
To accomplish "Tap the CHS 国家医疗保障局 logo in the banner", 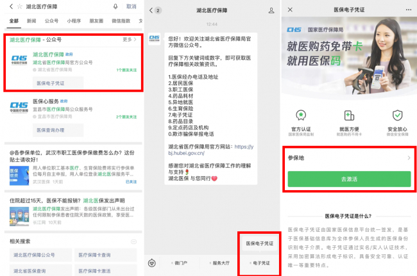I will 315,29.
